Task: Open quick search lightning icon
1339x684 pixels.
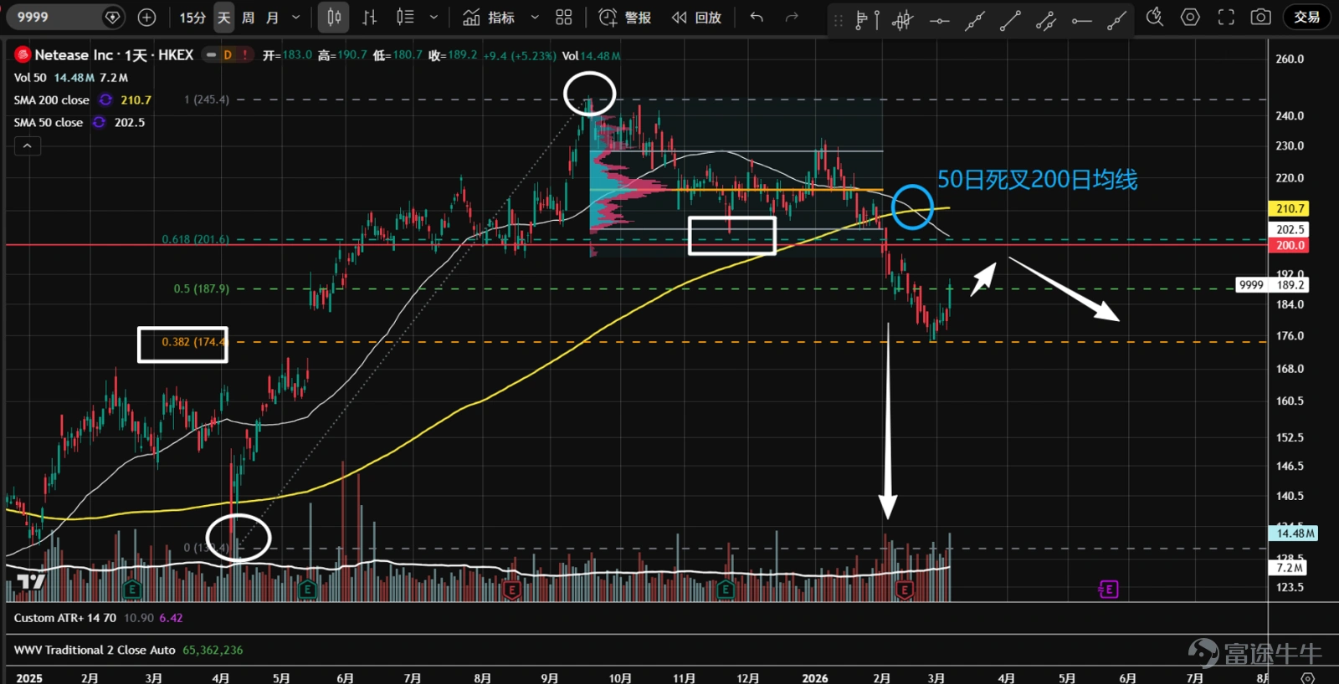Action: click(x=1155, y=17)
